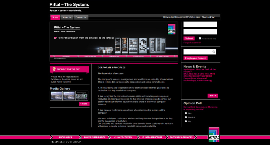Open the first Media Gallery thumbnail

click(56, 96)
